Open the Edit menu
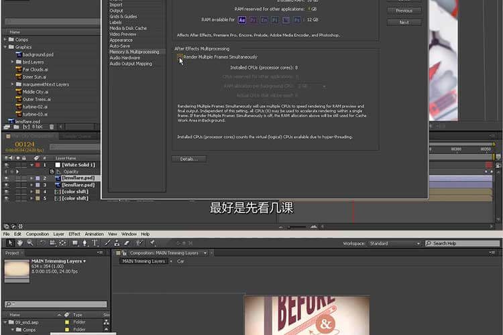Image resolution: width=503 pixels, height=335 pixels. (x=17, y=234)
